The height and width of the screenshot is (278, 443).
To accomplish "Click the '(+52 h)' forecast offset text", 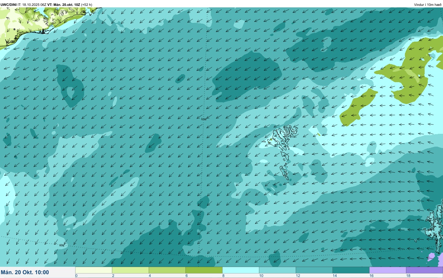I will [87, 5].
